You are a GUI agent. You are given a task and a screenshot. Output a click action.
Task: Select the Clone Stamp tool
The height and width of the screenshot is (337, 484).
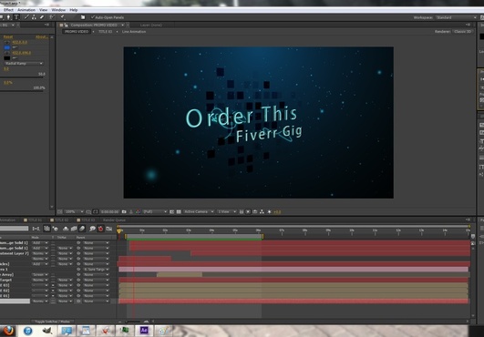pyautogui.click(x=34, y=17)
